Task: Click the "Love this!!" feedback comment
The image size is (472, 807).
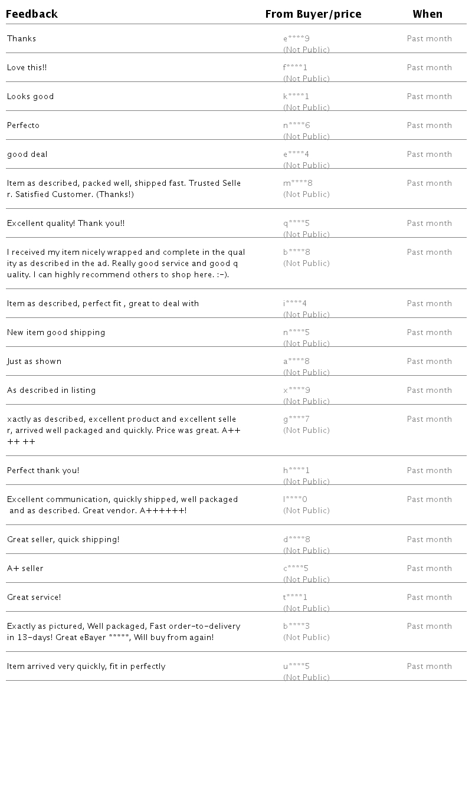Action: point(27,68)
